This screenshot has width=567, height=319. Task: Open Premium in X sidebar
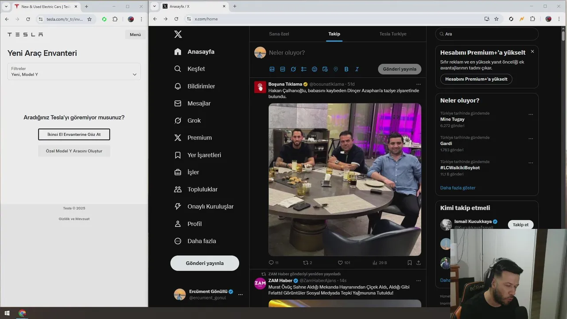pyautogui.click(x=193, y=138)
